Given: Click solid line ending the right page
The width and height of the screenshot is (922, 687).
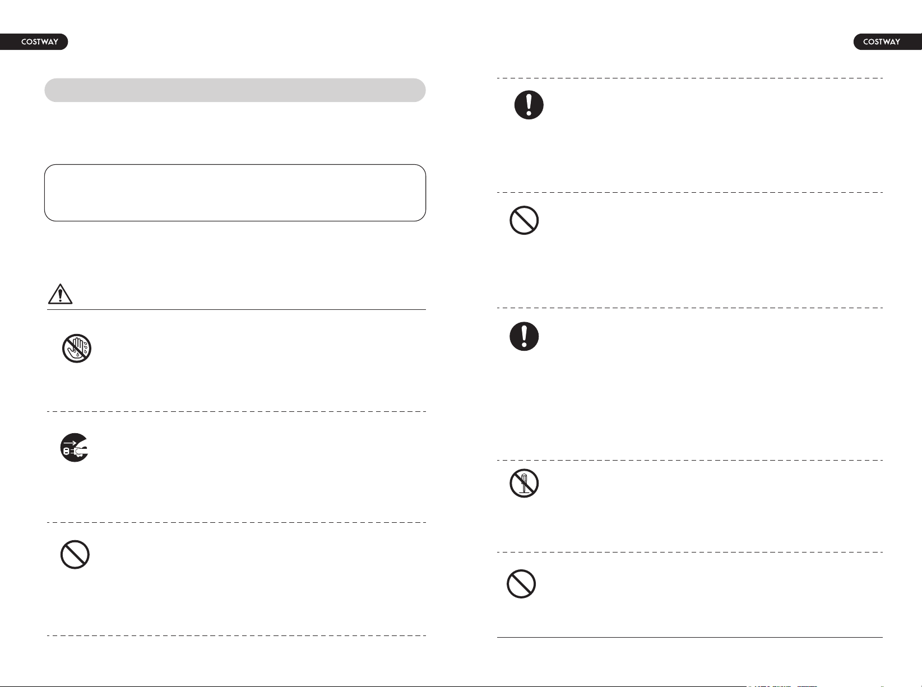Looking at the screenshot, I should (x=690, y=637).
